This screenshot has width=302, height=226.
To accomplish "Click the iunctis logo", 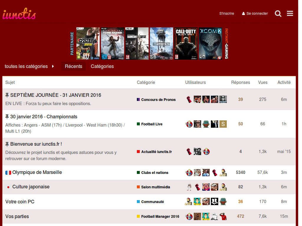I will (x=19, y=14).
